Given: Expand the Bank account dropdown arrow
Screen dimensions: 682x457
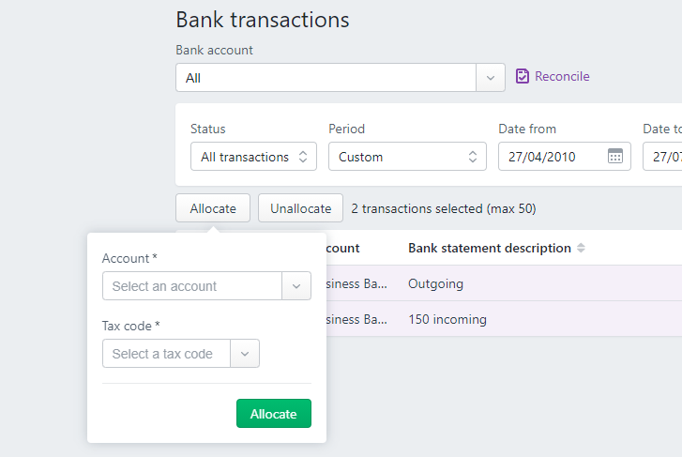Looking at the screenshot, I should point(491,78).
